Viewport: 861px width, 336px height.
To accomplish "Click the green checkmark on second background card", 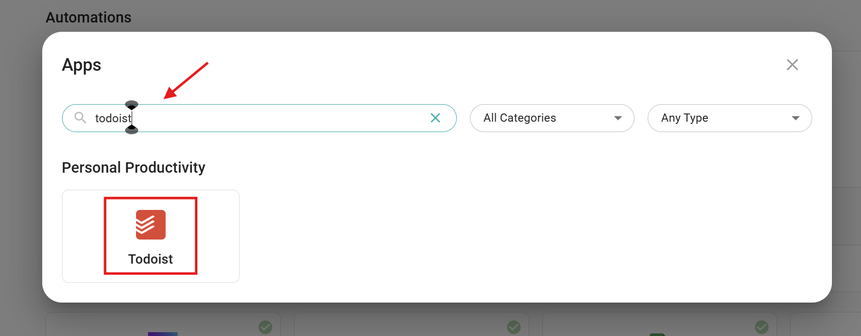I will (x=514, y=327).
